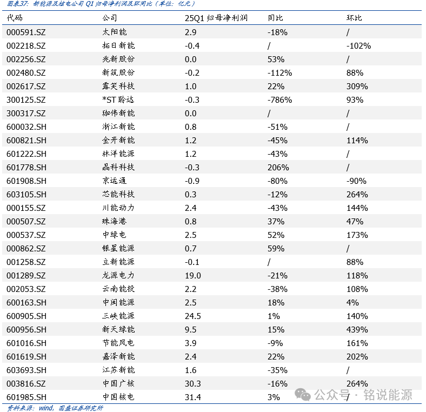Select stock code 002218.SZ
Viewport: 426px width, 412px height.
click(x=26, y=45)
